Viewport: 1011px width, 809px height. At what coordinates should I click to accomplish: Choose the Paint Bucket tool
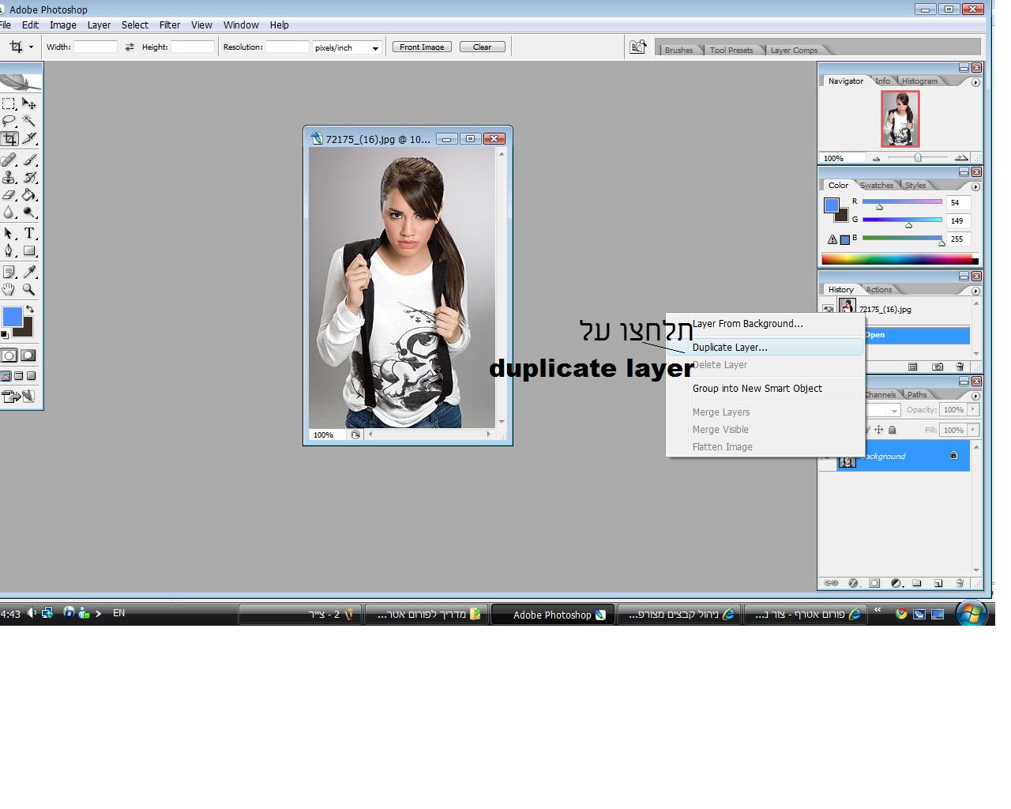point(29,195)
